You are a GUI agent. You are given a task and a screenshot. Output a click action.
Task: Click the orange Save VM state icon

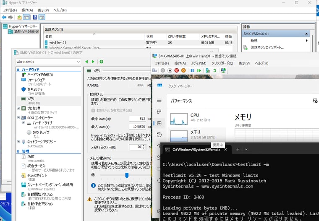pyautogui.click(x=183, y=70)
